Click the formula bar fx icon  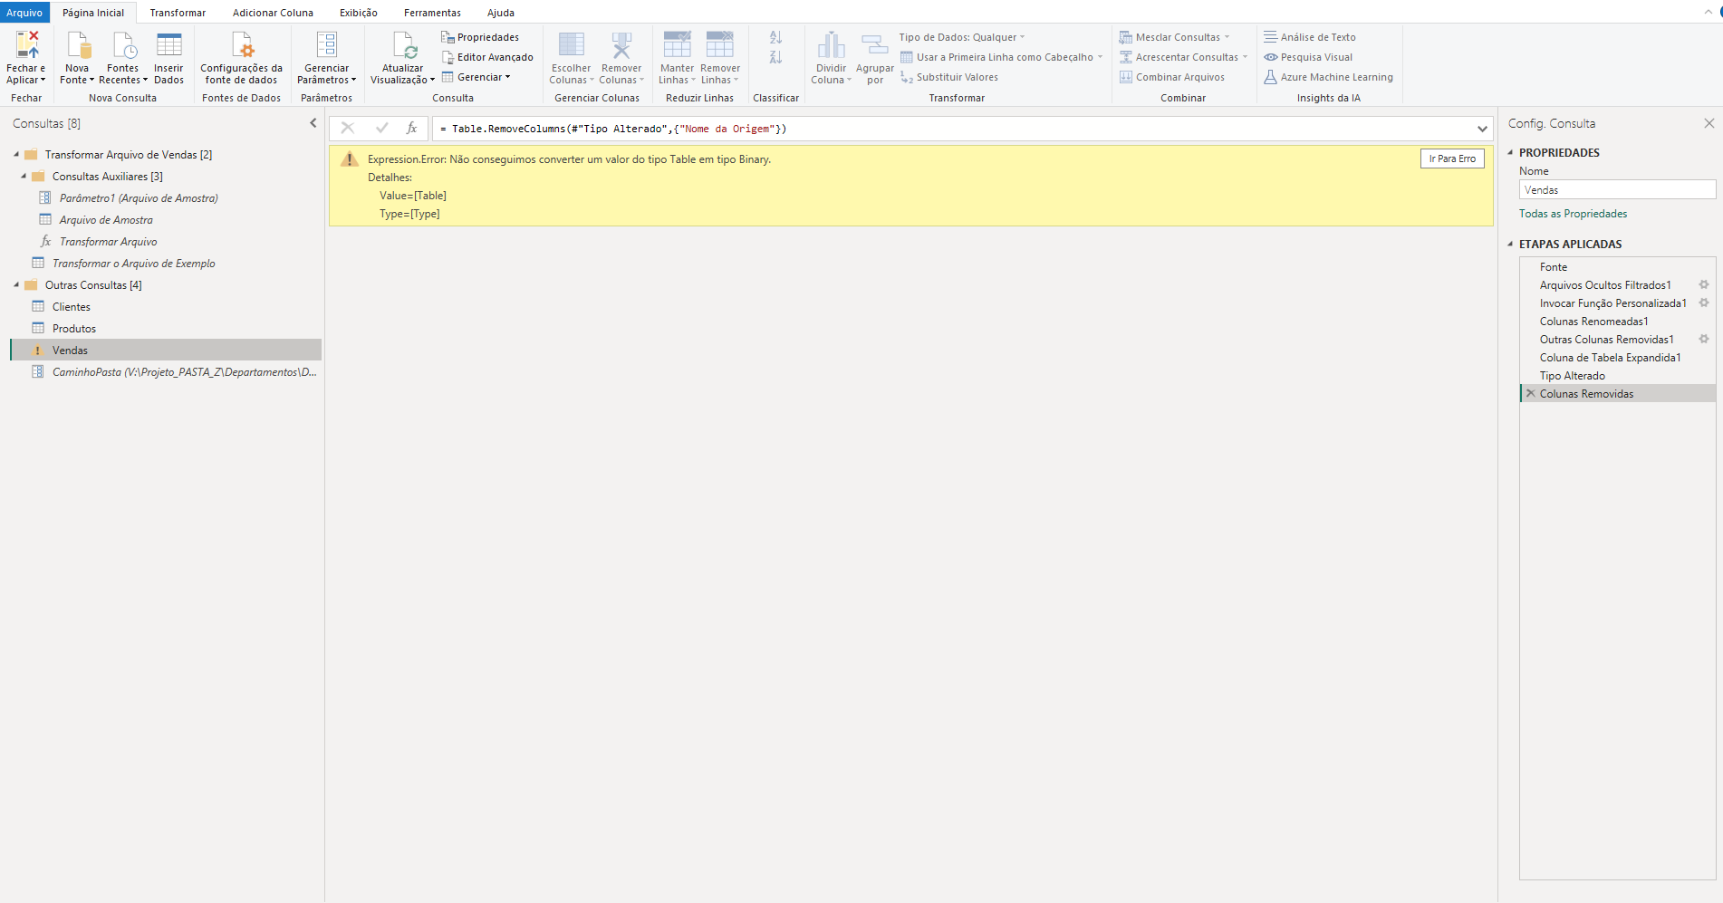(411, 129)
